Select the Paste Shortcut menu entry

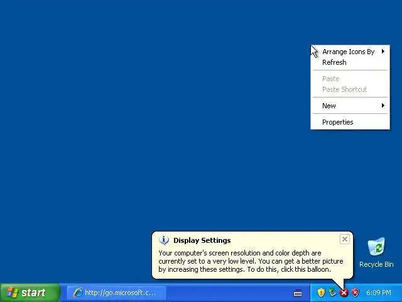click(350, 89)
